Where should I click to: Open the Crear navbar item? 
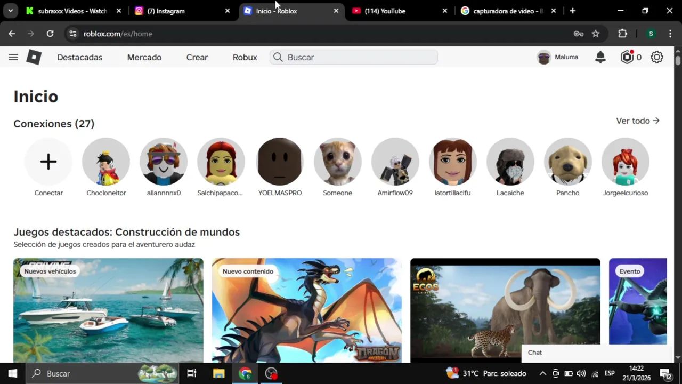pos(197,57)
